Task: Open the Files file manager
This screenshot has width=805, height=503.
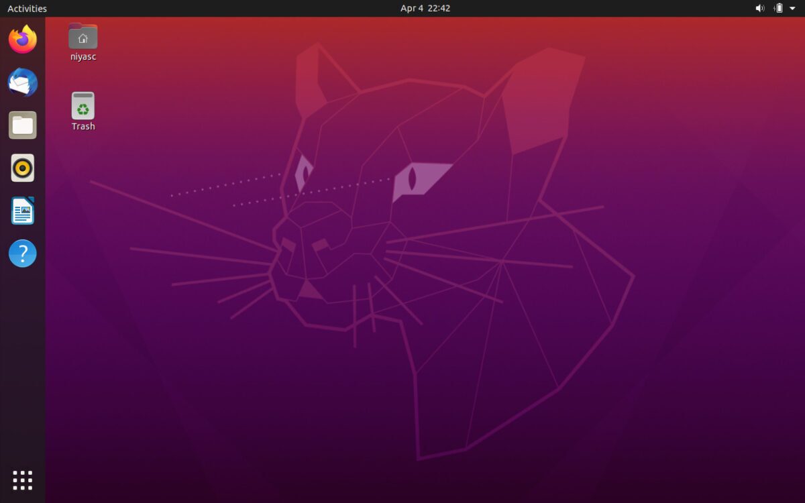Action: coord(23,125)
